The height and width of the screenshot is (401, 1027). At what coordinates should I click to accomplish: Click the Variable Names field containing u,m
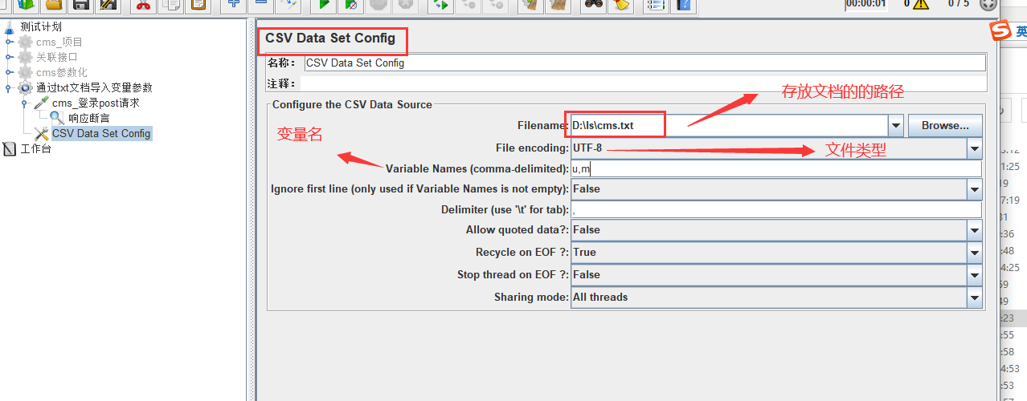(775, 169)
